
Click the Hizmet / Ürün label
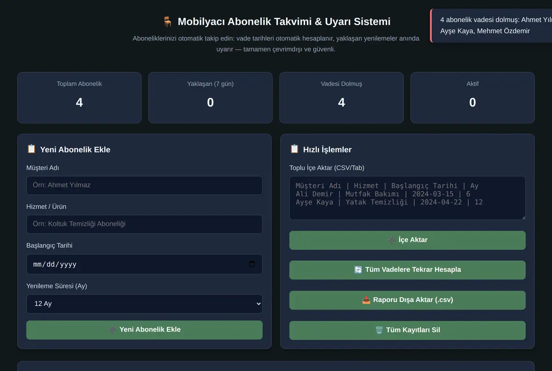[x=46, y=207]
